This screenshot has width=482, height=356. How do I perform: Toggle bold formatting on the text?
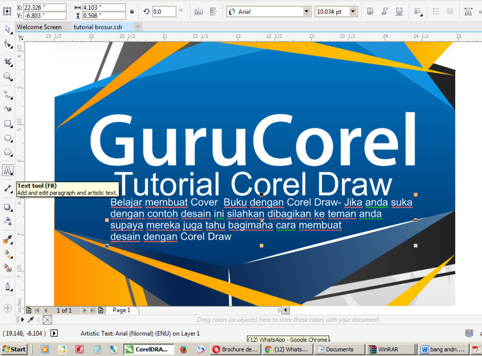370,11
